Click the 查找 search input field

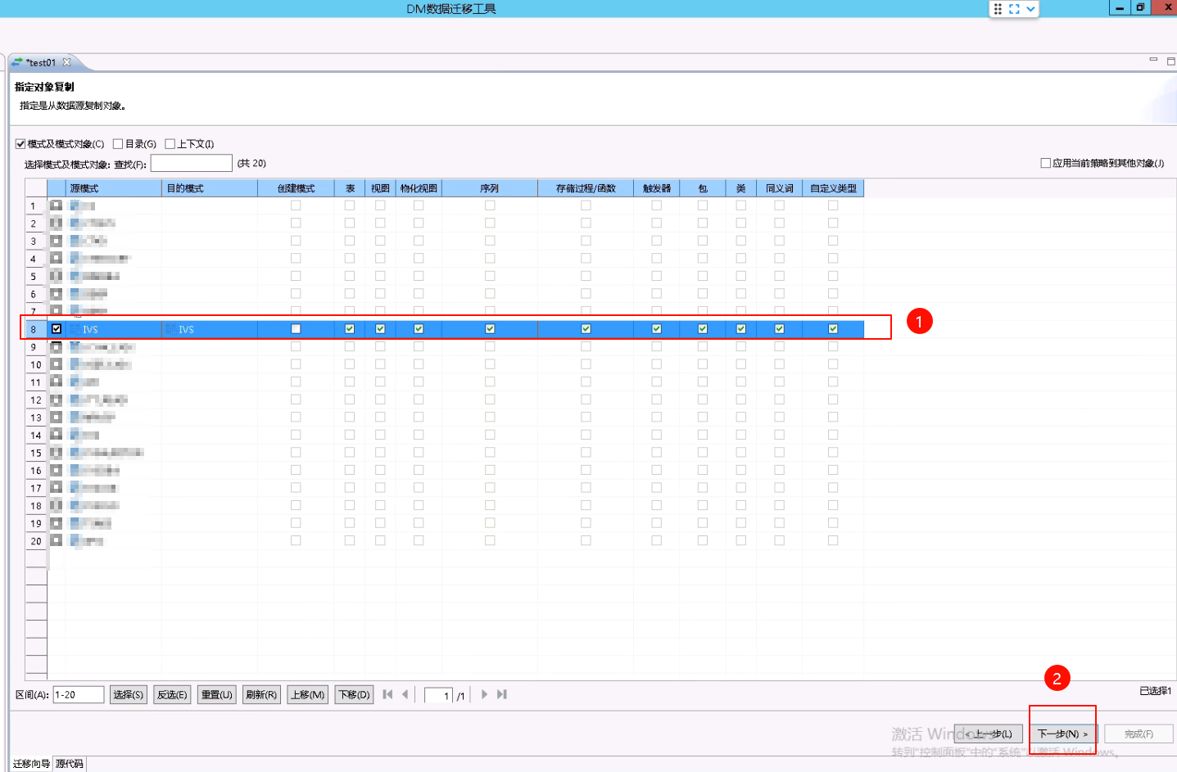click(191, 164)
